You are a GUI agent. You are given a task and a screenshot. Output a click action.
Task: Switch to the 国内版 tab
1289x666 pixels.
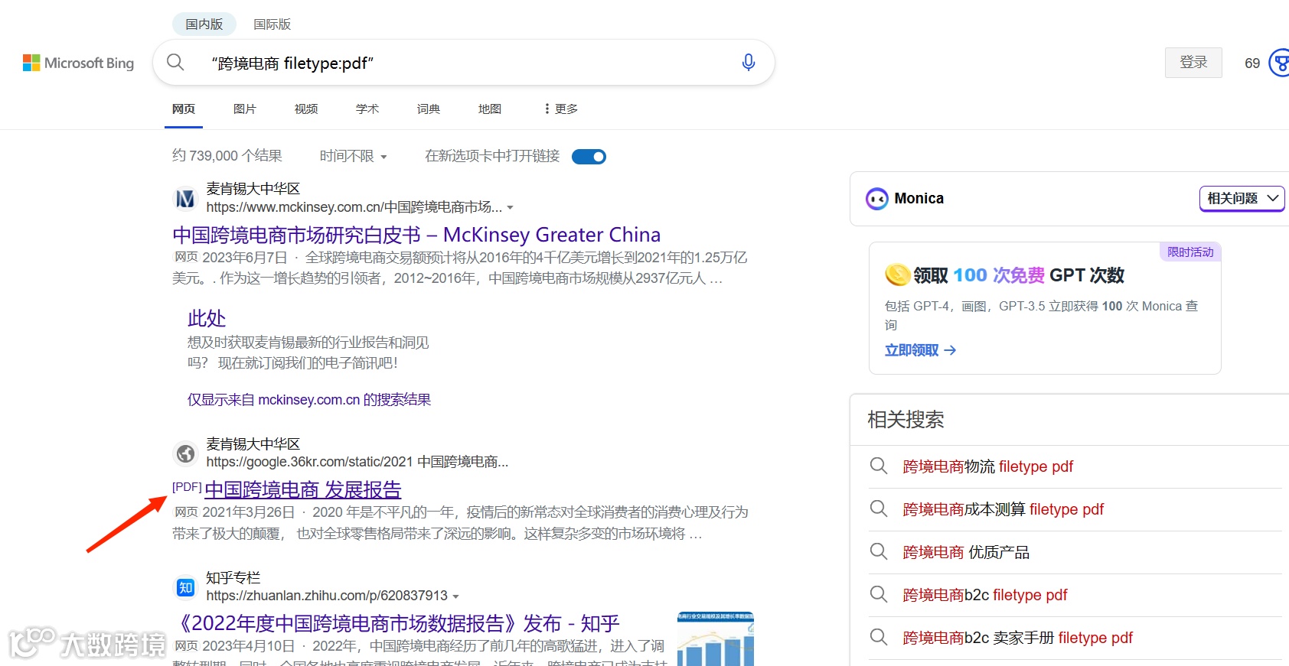tap(204, 24)
